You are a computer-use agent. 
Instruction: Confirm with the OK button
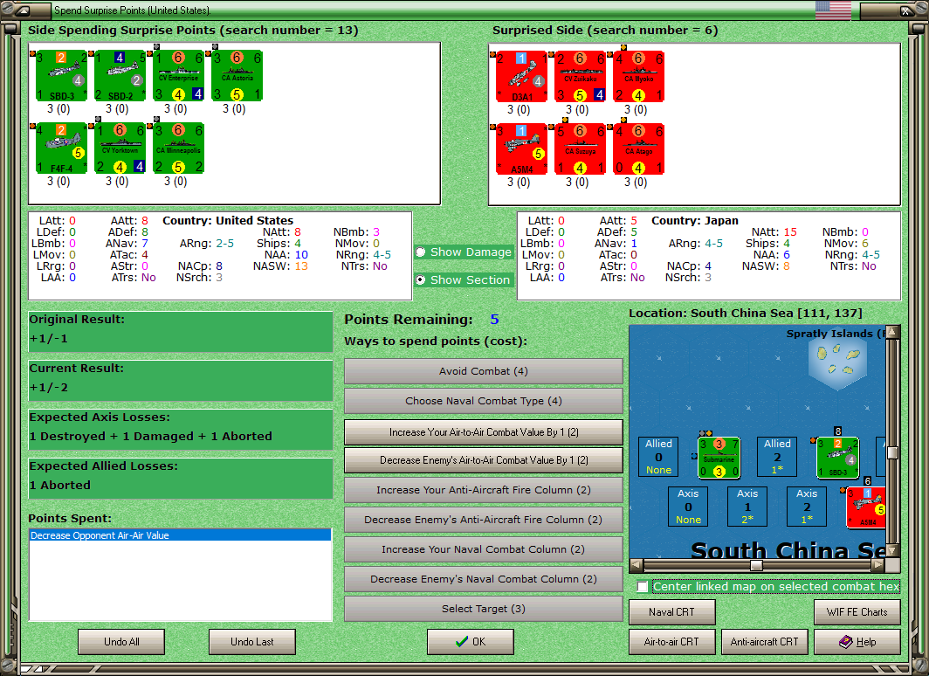click(471, 642)
